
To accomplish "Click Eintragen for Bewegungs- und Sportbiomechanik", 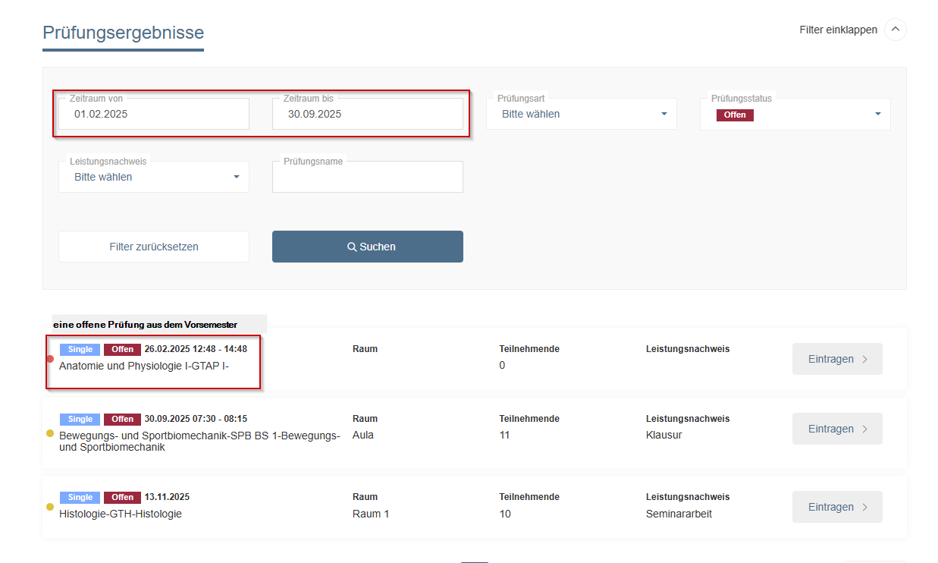I will point(837,429).
